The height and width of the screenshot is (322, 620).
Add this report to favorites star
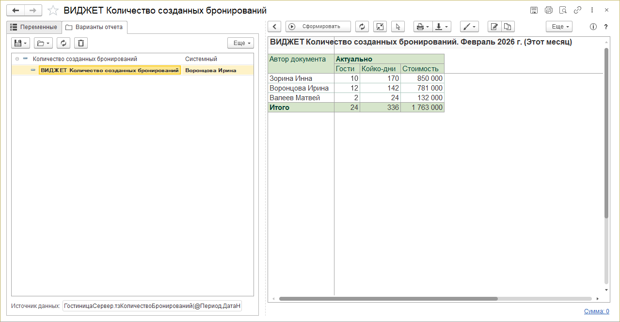[53, 10]
